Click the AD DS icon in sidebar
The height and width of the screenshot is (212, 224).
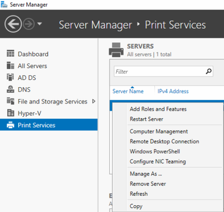coord(11,77)
